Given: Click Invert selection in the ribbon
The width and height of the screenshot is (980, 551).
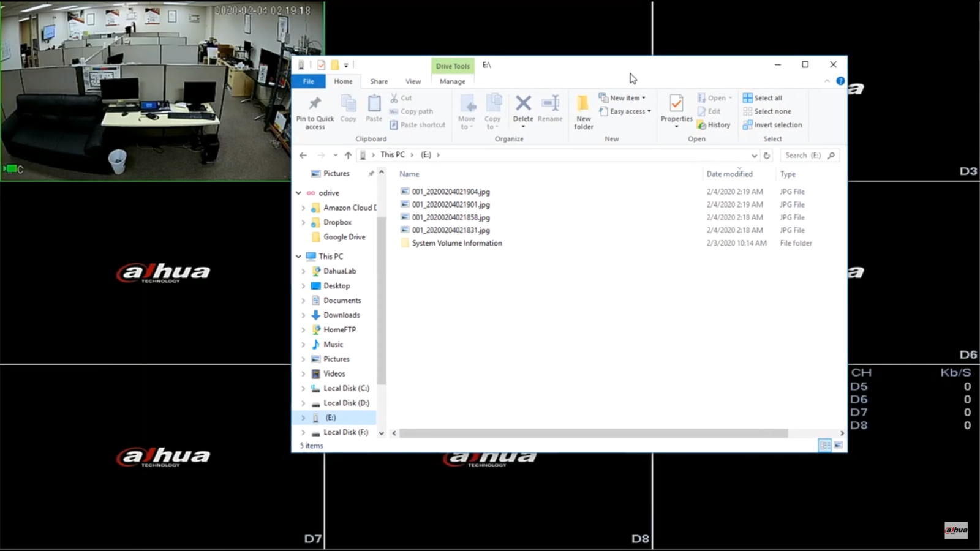Looking at the screenshot, I should [772, 125].
